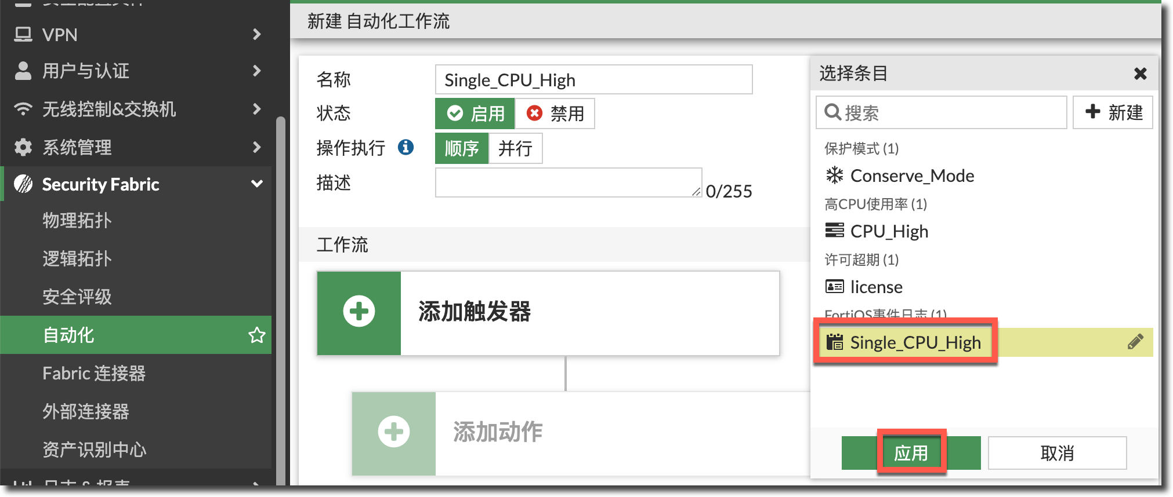1173x497 pixels.
Task: Click the plus icon on 添加触发器
Action: coord(359,312)
